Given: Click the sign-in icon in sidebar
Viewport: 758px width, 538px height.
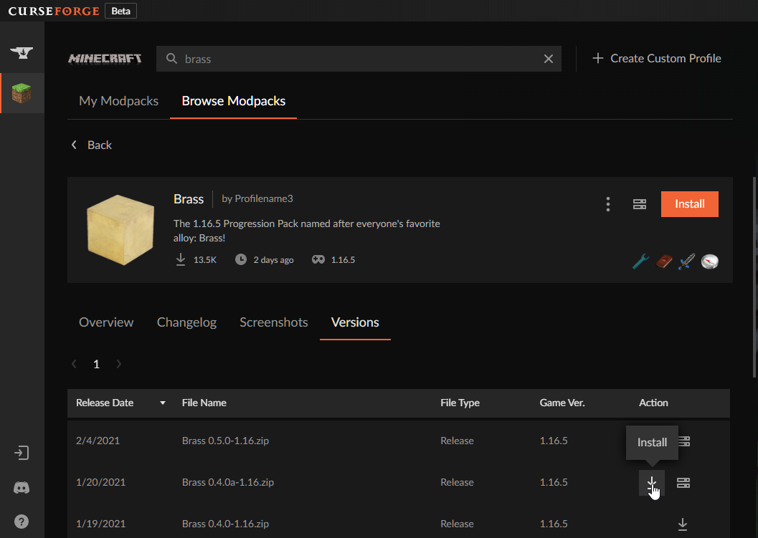Looking at the screenshot, I should 22,453.
